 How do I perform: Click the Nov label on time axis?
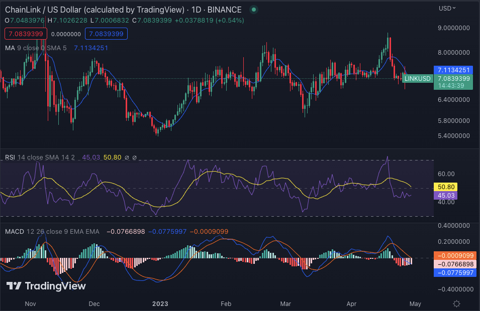point(30,303)
